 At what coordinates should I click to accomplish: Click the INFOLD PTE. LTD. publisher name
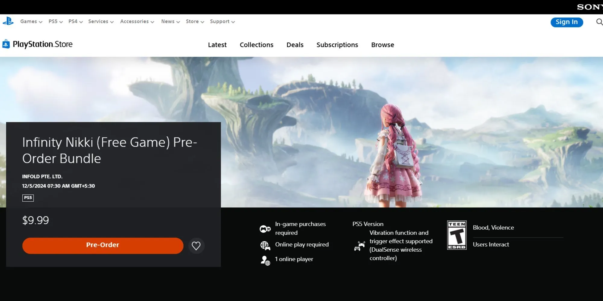tap(42, 176)
